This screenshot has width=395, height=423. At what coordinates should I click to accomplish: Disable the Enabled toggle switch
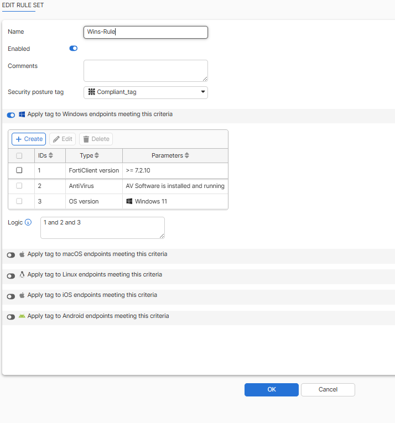[73, 49]
